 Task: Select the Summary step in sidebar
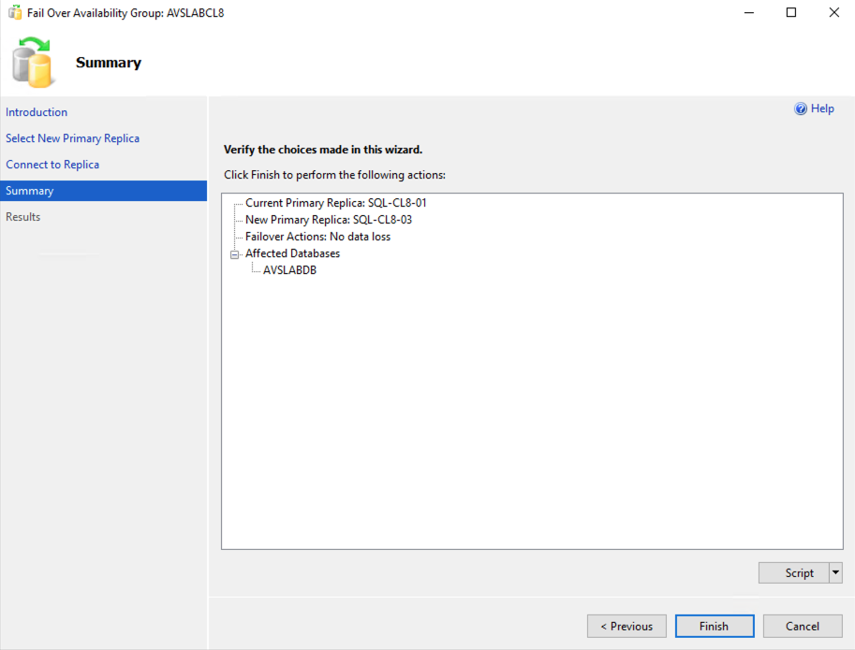(x=104, y=191)
